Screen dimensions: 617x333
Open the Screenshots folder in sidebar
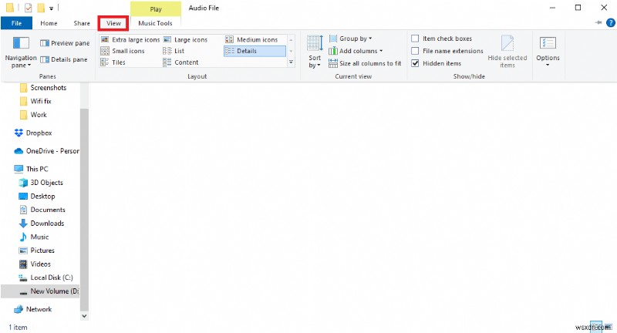pyautogui.click(x=43, y=88)
